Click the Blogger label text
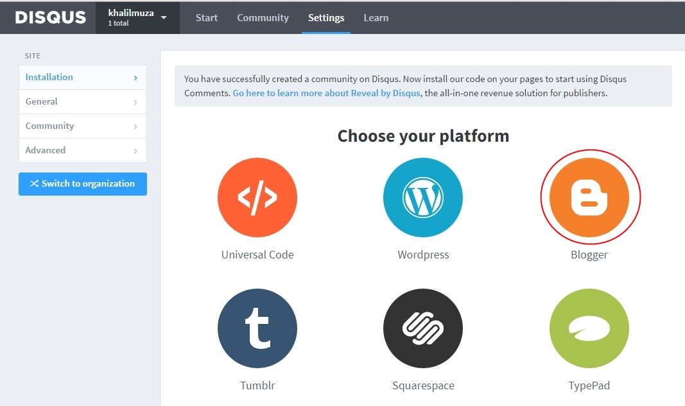Screen dimensions: 685x406 (x=589, y=255)
